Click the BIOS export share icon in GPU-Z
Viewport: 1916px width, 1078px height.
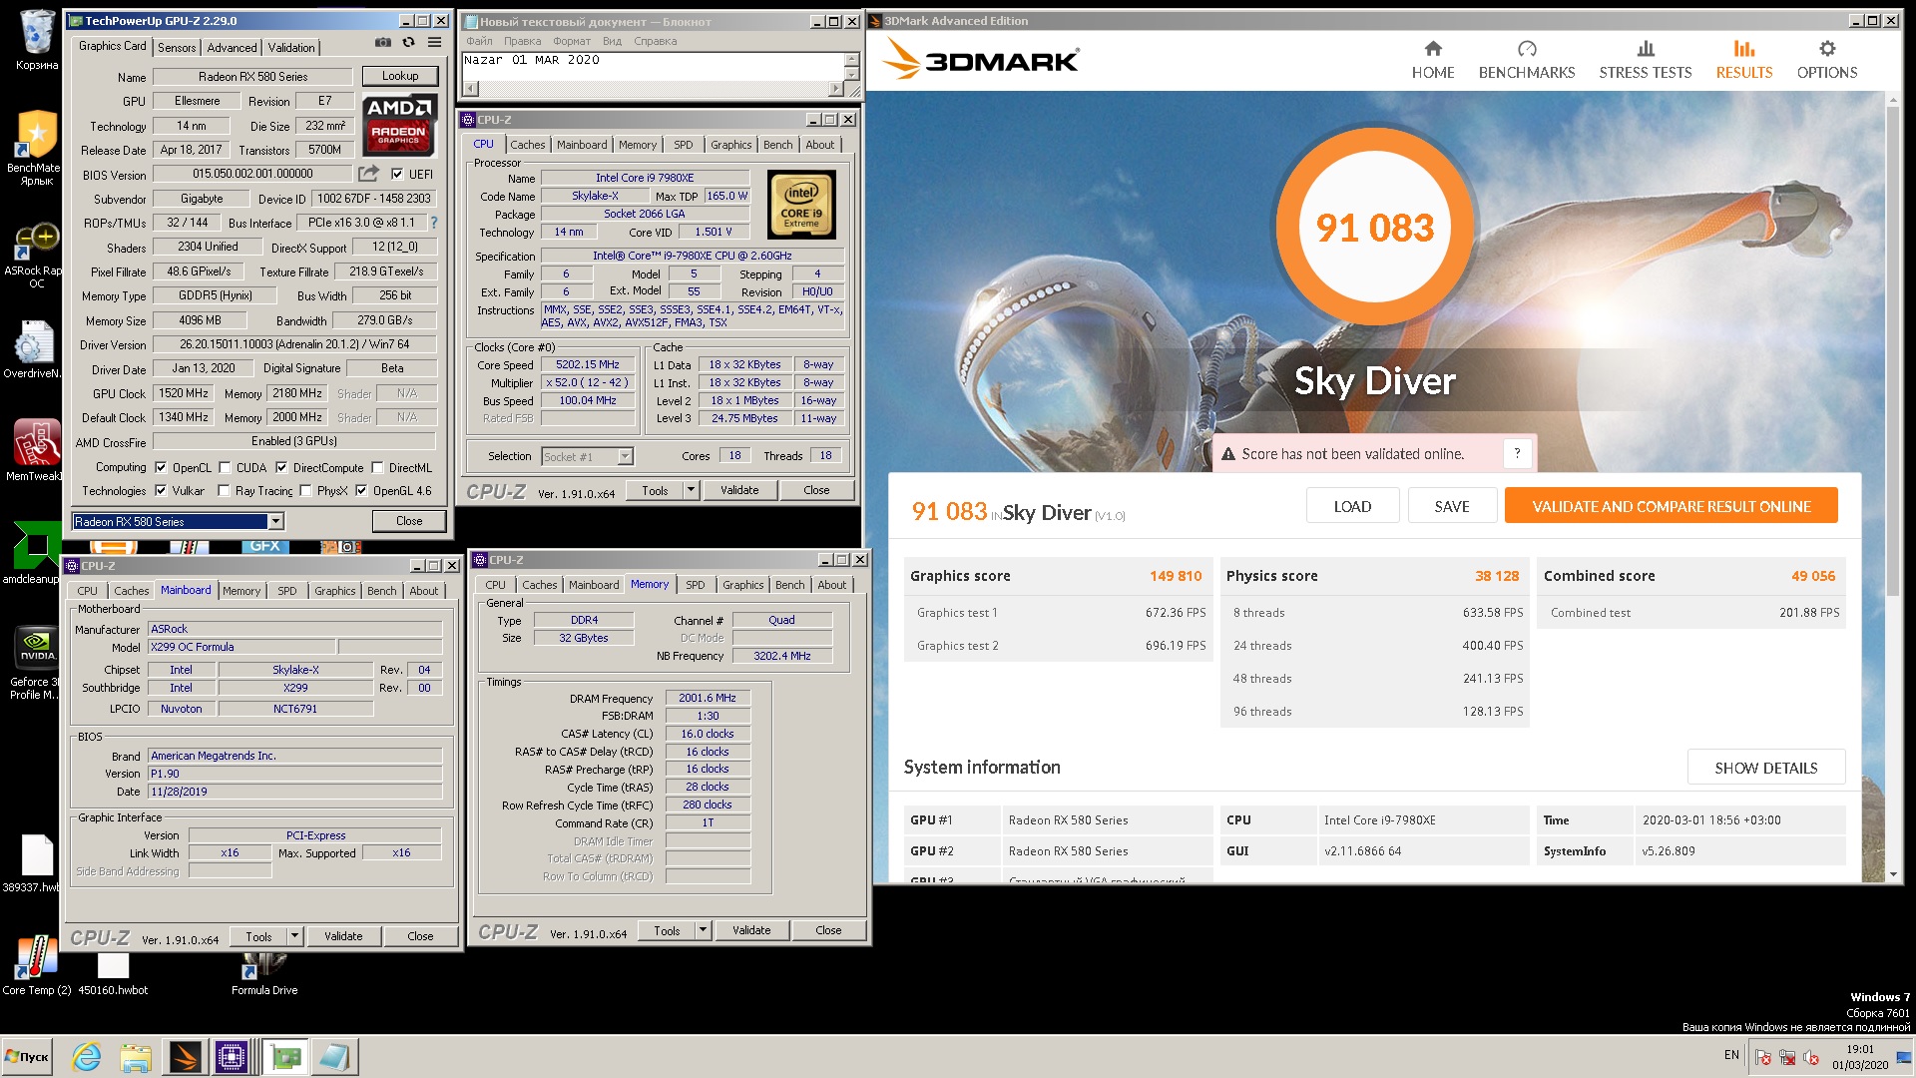pyautogui.click(x=368, y=174)
